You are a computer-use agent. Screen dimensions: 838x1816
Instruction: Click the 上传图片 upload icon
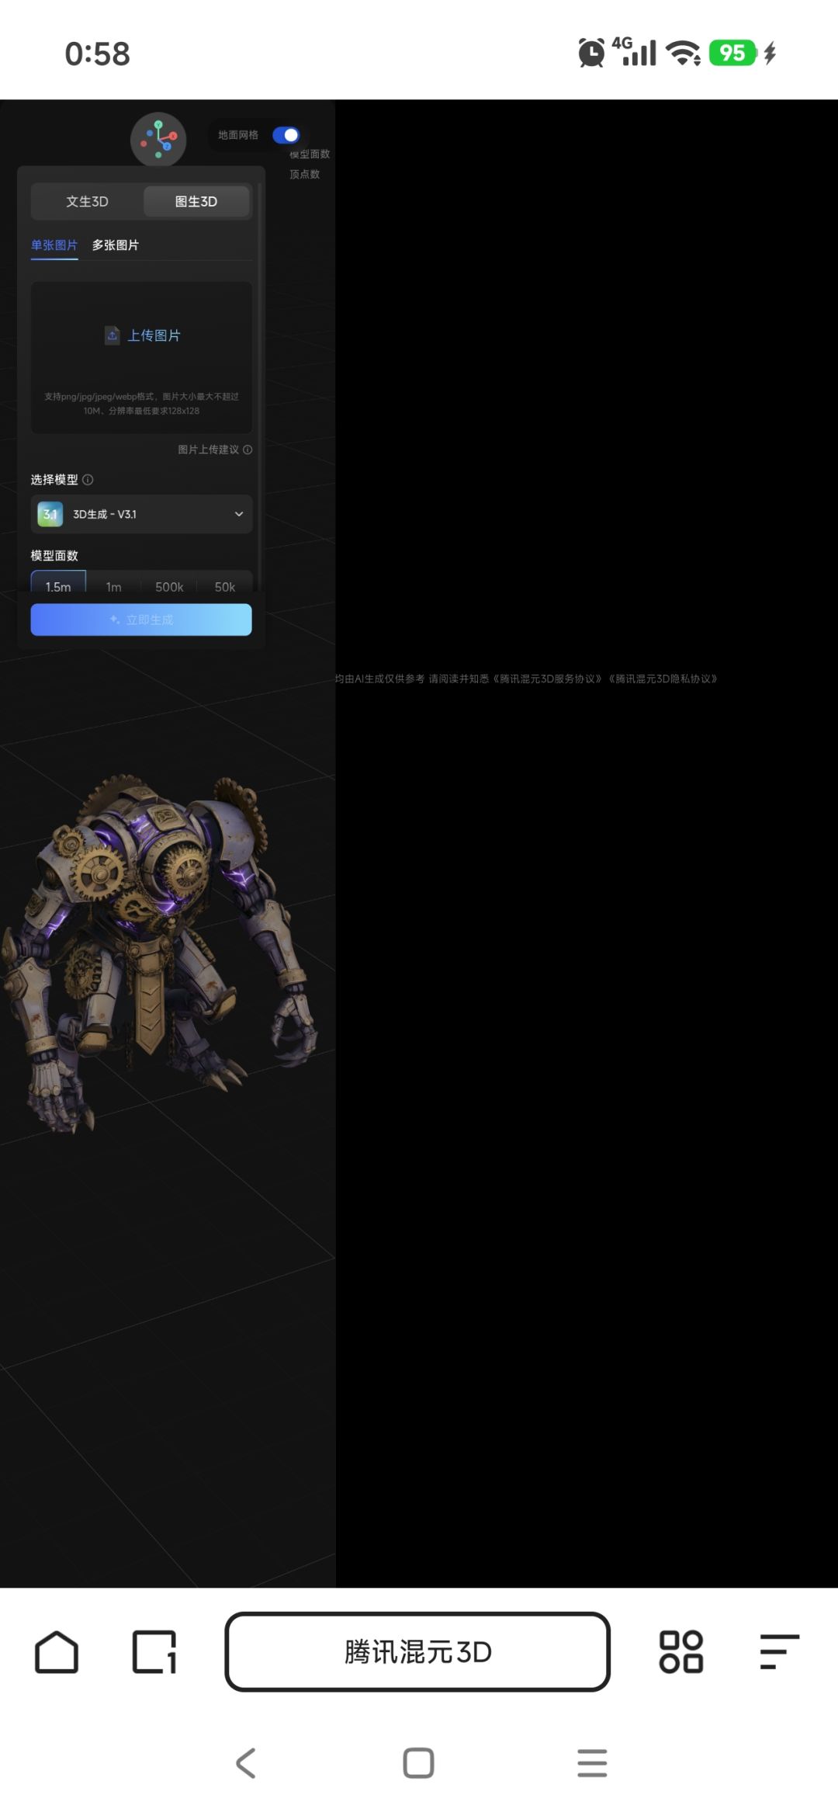point(113,335)
